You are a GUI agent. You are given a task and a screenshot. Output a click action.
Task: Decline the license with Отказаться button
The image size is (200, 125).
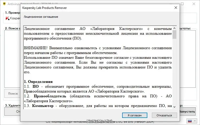[x=164, y=115]
